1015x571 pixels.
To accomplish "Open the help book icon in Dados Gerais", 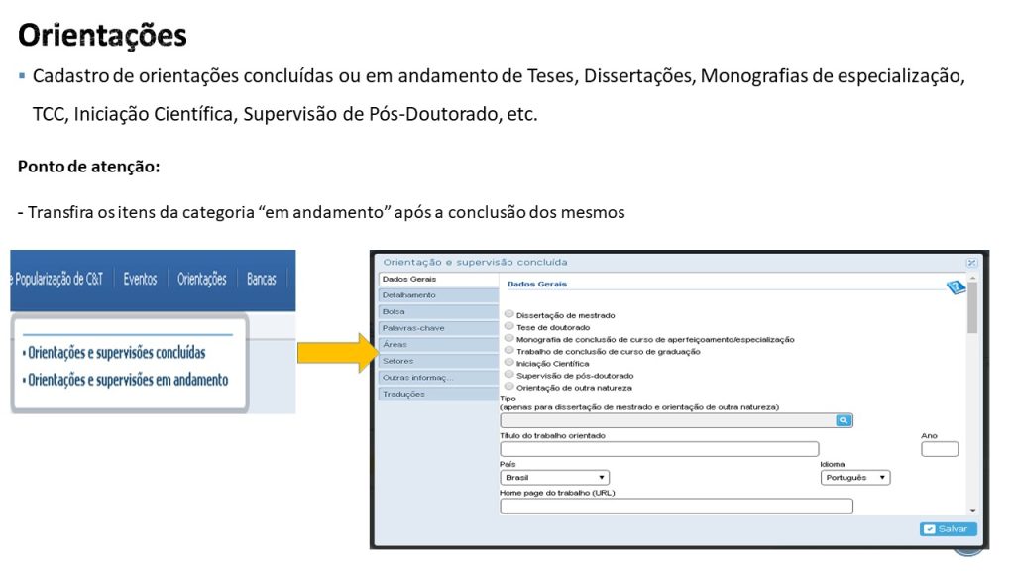I will pyautogui.click(x=956, y=286).
